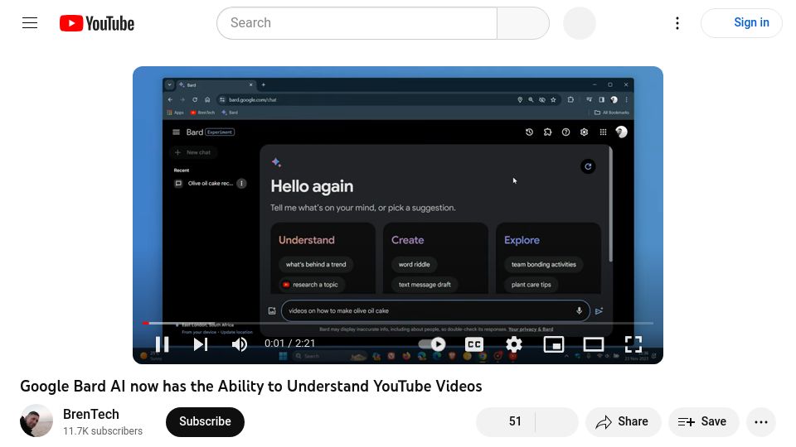Click the 11.7K subscribers text
Viewport: 796px width, 447px height.
tap(103, 430)
